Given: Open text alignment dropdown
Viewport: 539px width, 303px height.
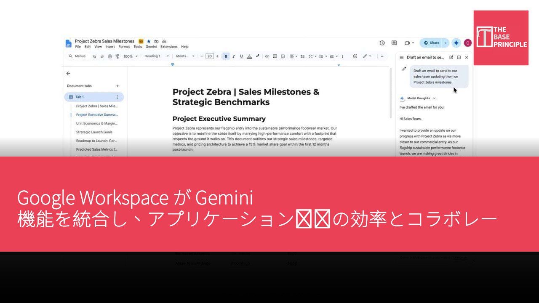Looking at the screenshot, I should (x=294, y=56).
